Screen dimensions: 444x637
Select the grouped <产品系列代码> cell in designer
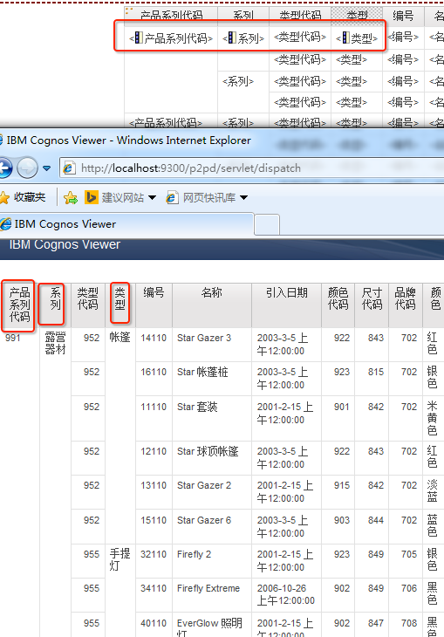click(171, 38)
